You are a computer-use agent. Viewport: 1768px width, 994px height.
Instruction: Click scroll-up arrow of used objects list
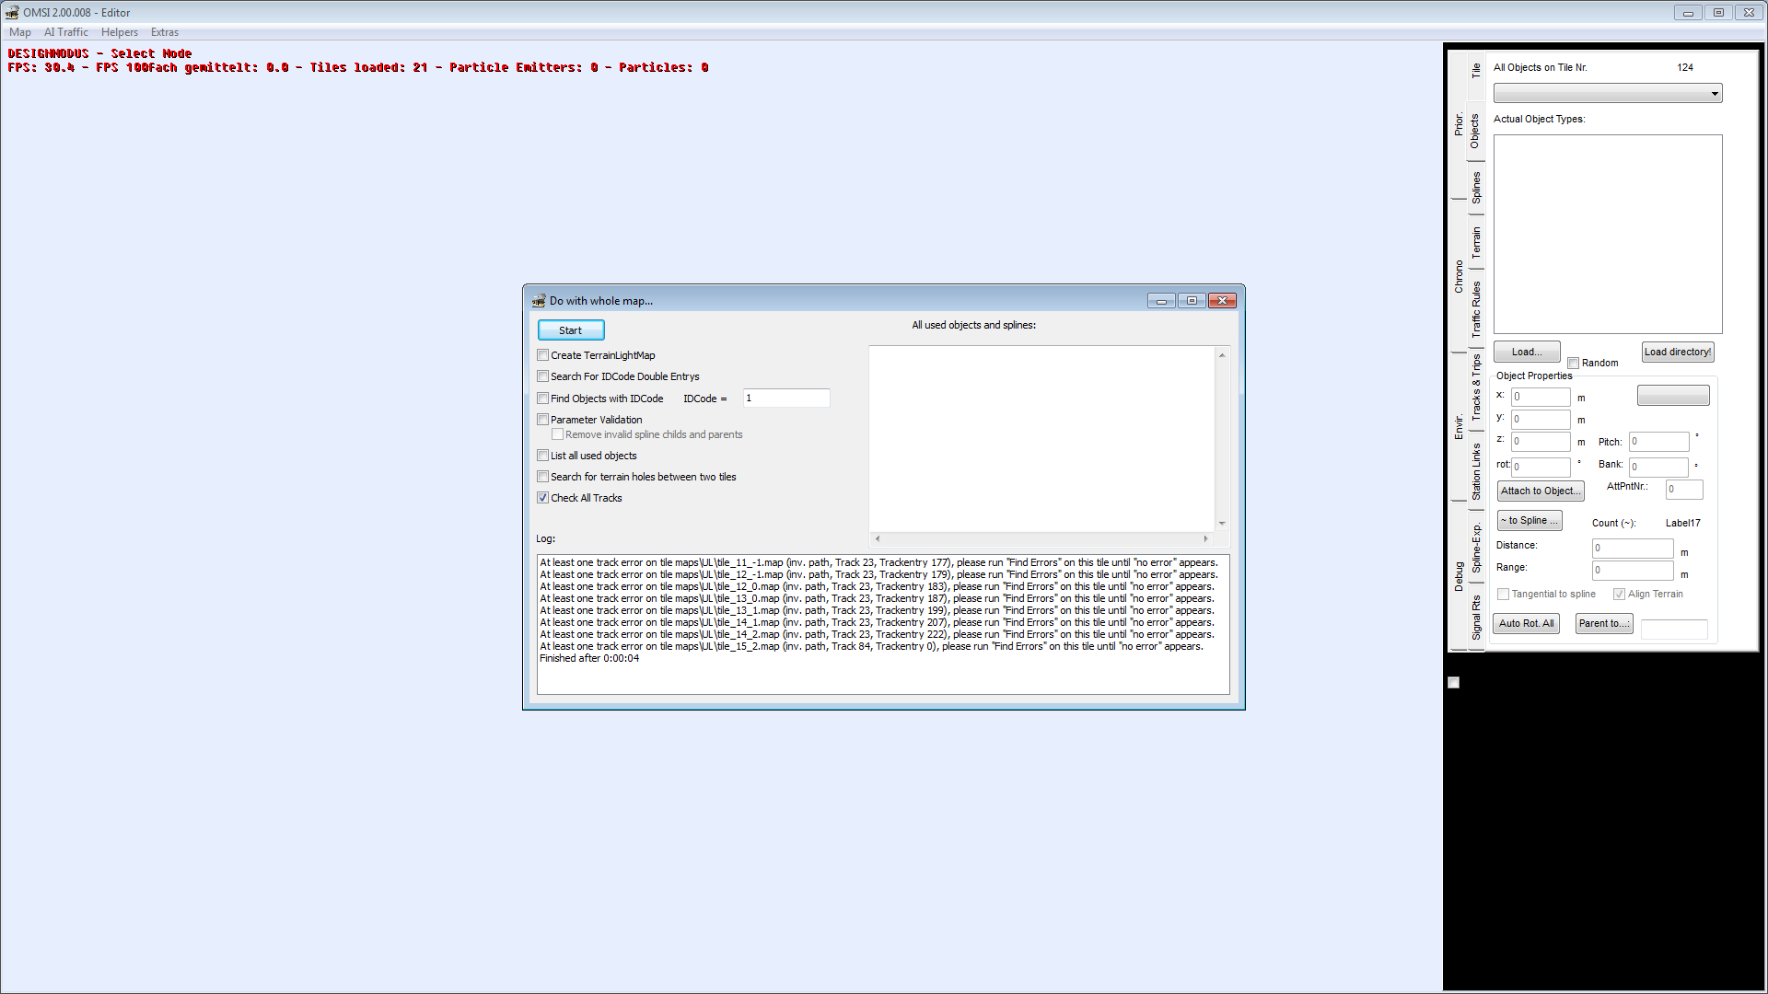coord(1222,355)
